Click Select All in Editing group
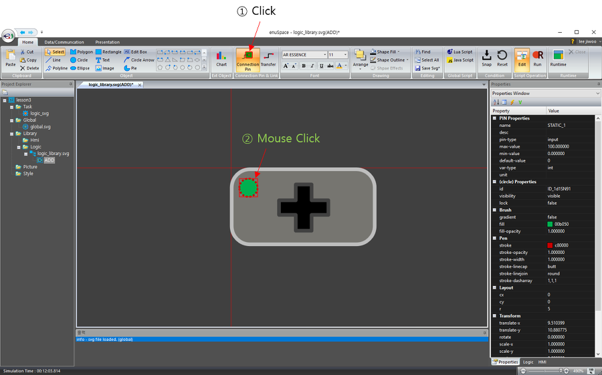 point(427,59)
